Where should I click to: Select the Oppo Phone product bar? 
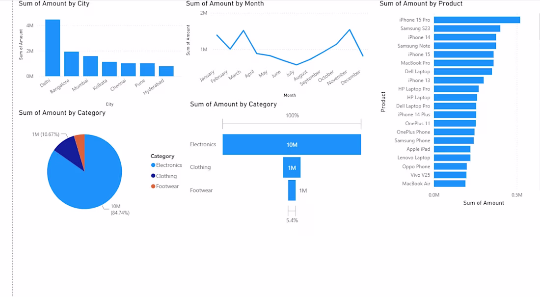point(450,166)
